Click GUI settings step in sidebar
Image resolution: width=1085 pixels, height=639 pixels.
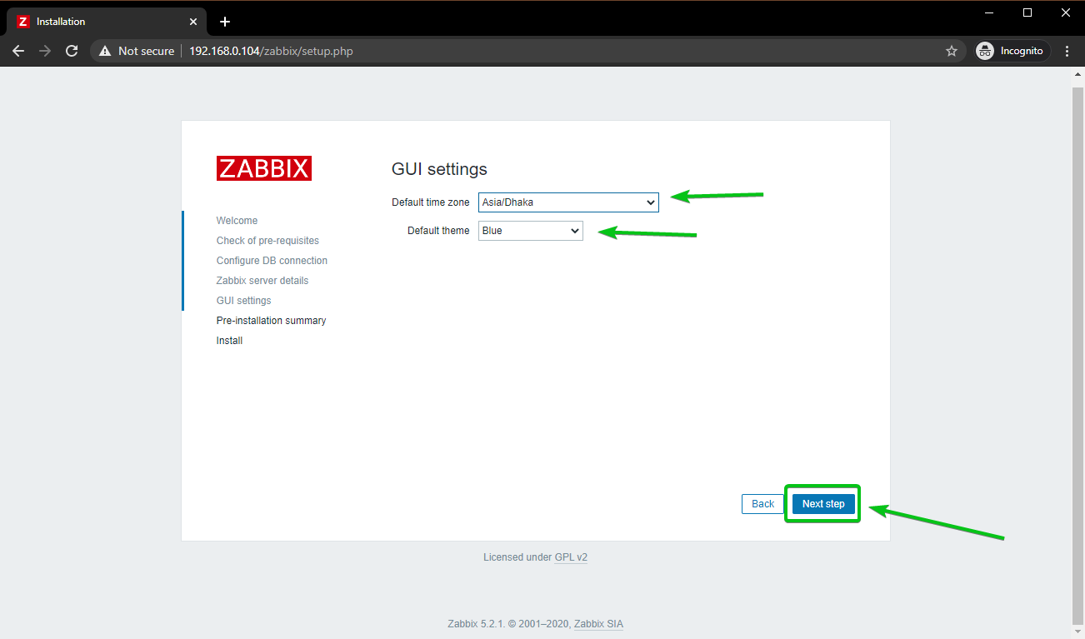point(243,301)
